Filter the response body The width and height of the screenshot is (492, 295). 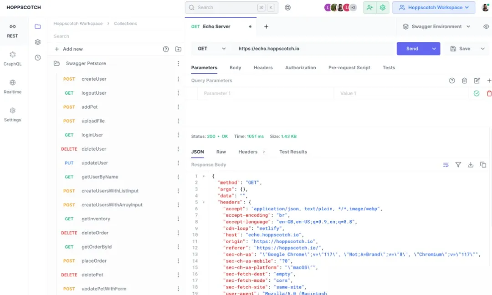pos(458,165)
